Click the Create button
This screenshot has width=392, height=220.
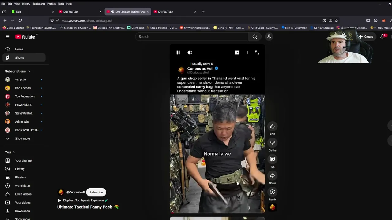click(366, 37)
